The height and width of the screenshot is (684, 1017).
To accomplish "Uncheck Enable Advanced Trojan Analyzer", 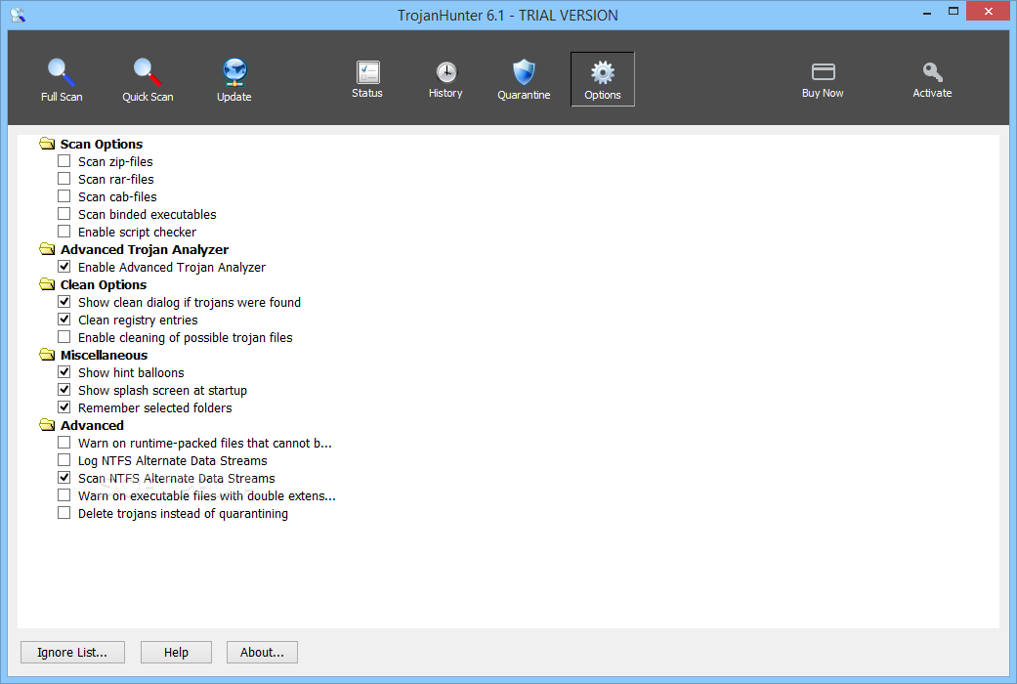I will (x=64, y=266).
